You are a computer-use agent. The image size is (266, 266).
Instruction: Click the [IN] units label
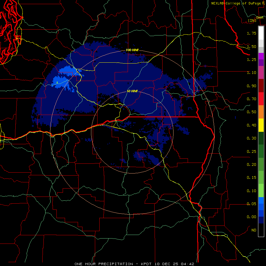tap(252, 20)
